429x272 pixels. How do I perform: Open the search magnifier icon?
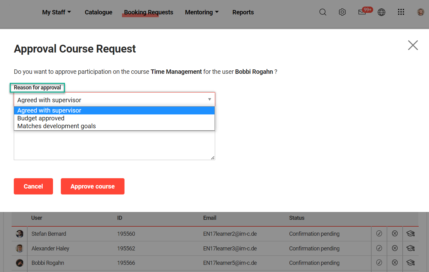323,12
